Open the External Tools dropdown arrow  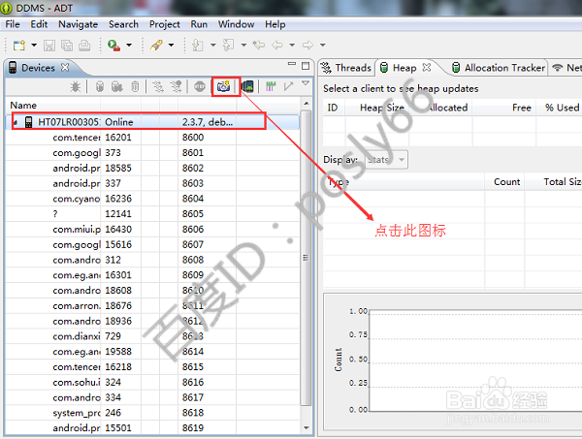click(x=129, y=46)
